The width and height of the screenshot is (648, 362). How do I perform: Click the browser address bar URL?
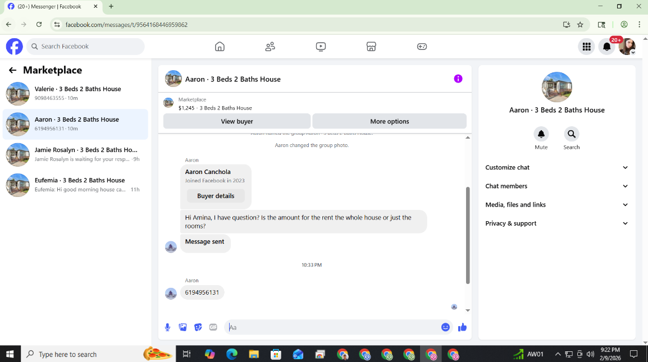coord(126,24)
